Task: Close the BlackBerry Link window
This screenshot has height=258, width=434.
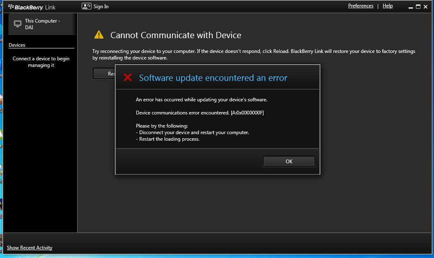Action: click(426, 7)
